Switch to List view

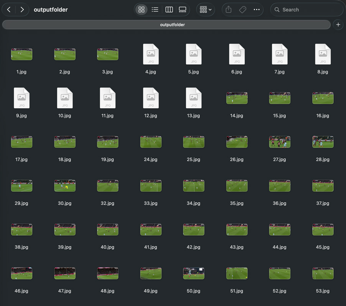[x=155, y=9]
